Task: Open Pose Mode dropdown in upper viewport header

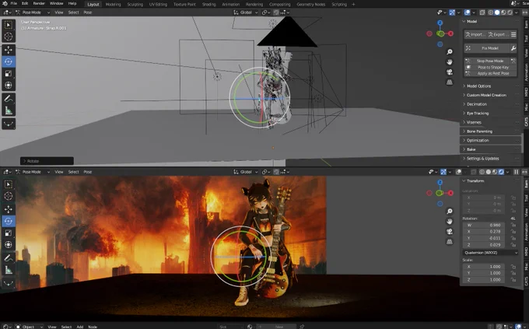Action: pos(33,12)
